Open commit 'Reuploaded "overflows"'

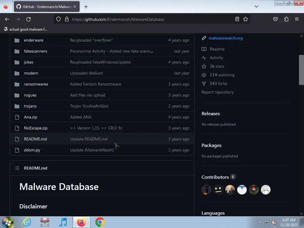tap(91, 40)
